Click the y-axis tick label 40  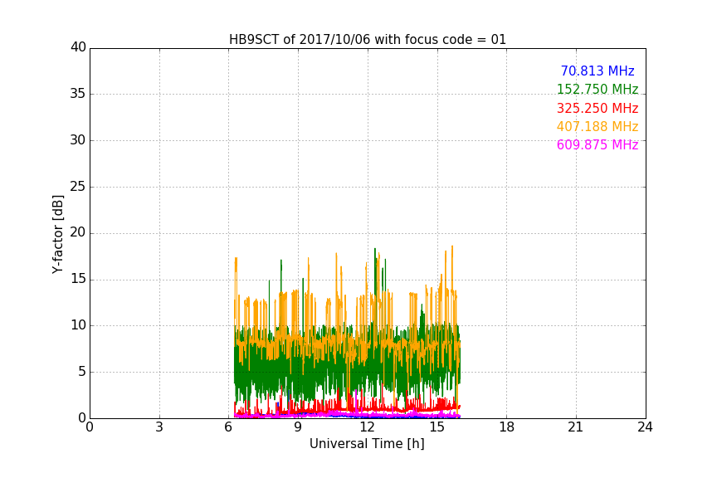pos(78,47)
